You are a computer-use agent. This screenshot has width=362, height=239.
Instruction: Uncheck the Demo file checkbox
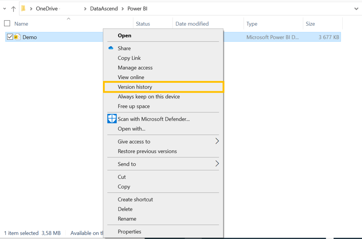click(10, 37)
